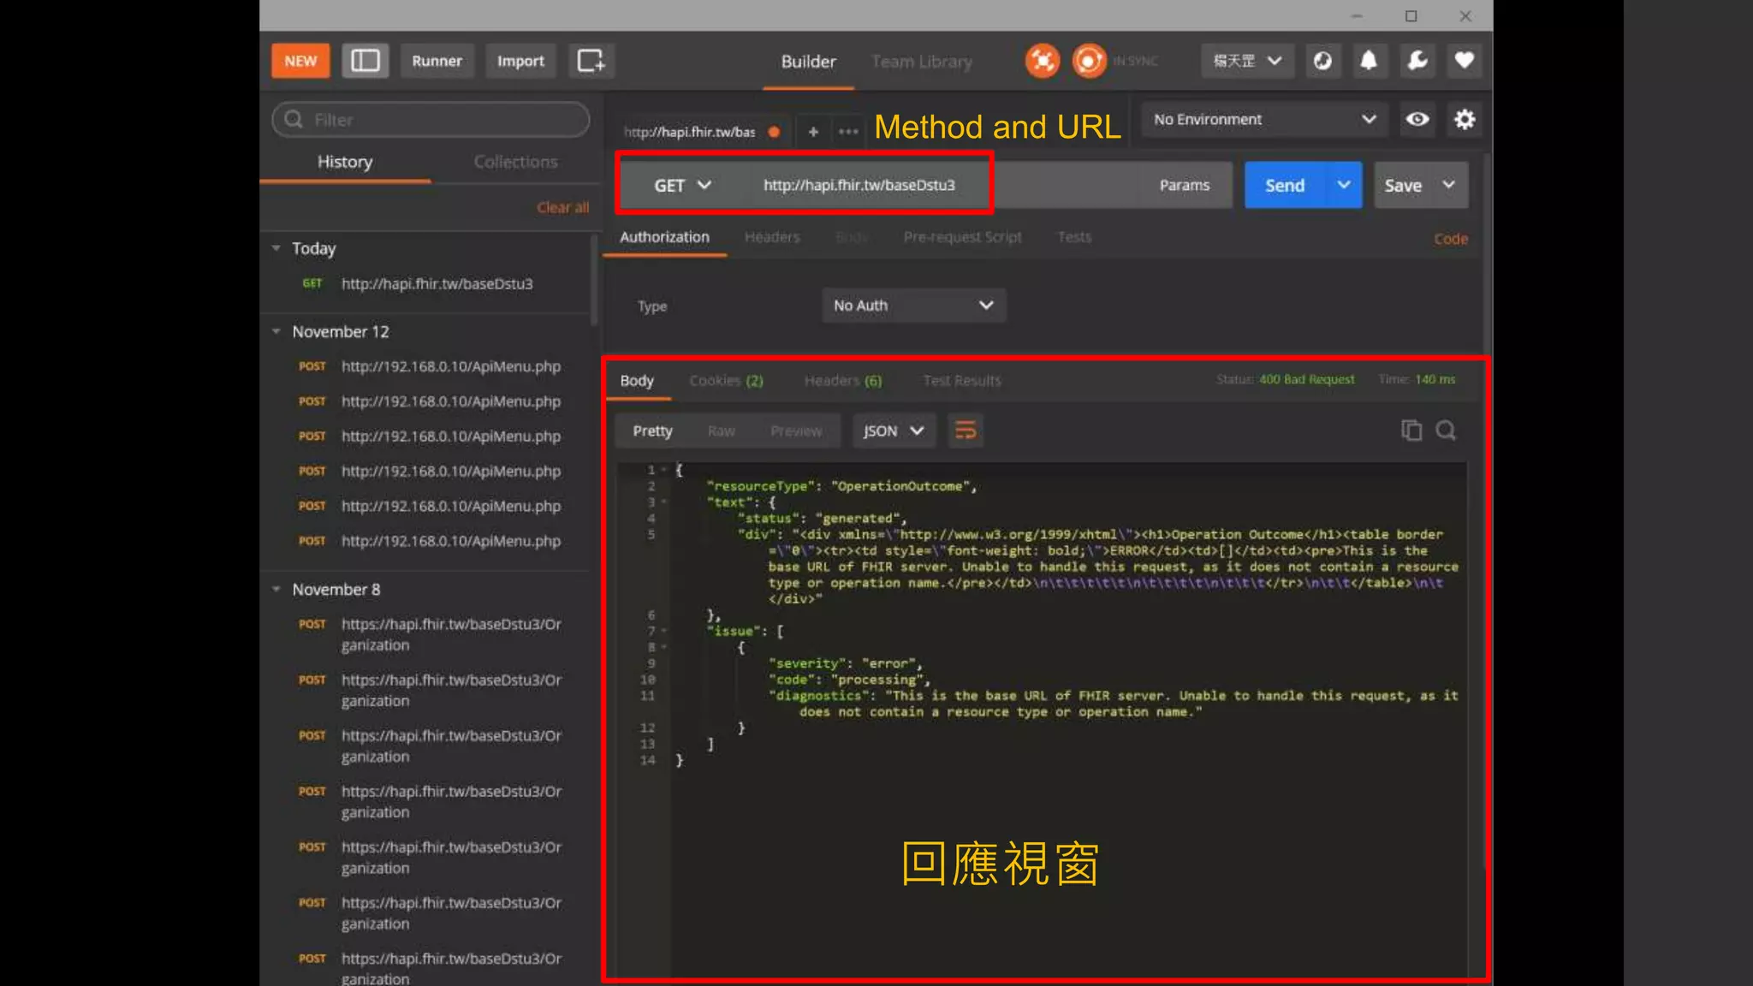Open manage environments gear icon

[1465, 119]
